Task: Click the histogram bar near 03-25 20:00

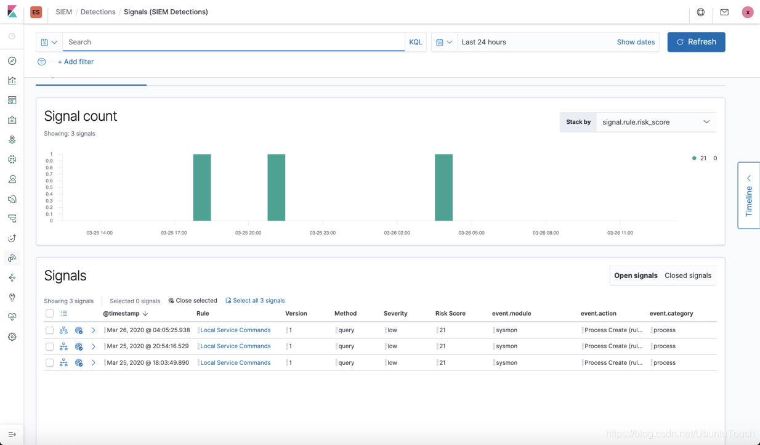Action: click(x=276, y=187)
